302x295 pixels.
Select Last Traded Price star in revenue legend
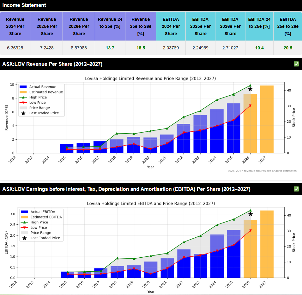(x=23, y=113)
